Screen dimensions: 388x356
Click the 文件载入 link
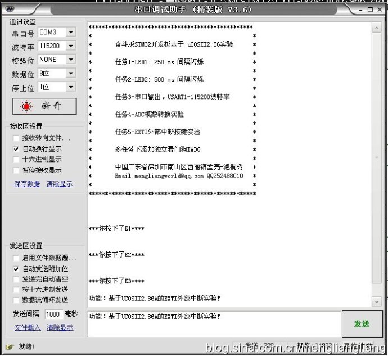tap(28, 327)
